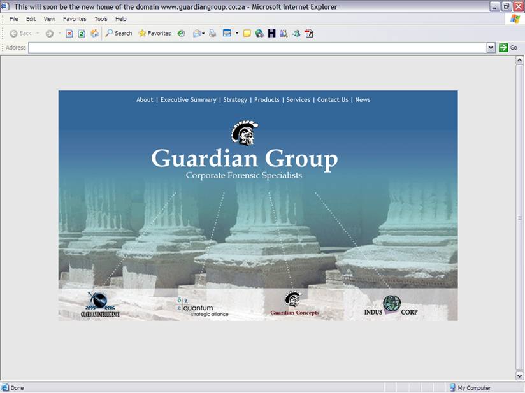Click the red PDF toolbar icon
Screen dimensions: 525x393
[x=309, y=33]
